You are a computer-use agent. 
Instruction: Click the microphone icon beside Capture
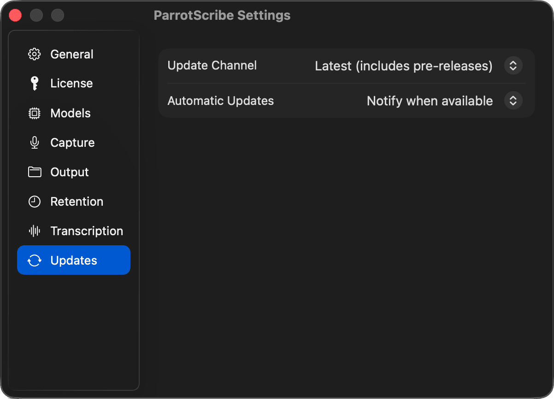35,143
